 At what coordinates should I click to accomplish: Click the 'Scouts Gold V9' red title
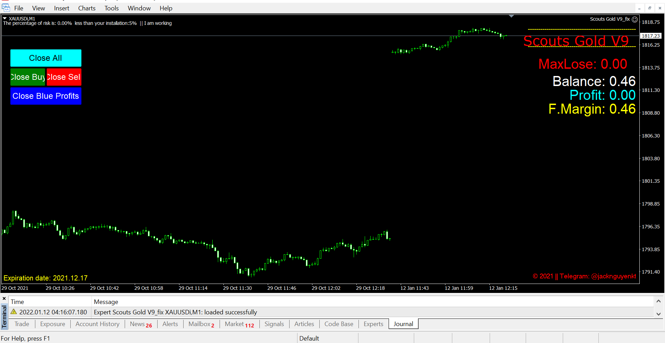point(576,41)
